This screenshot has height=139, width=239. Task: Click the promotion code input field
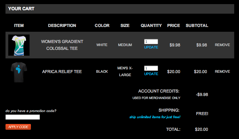23,117
